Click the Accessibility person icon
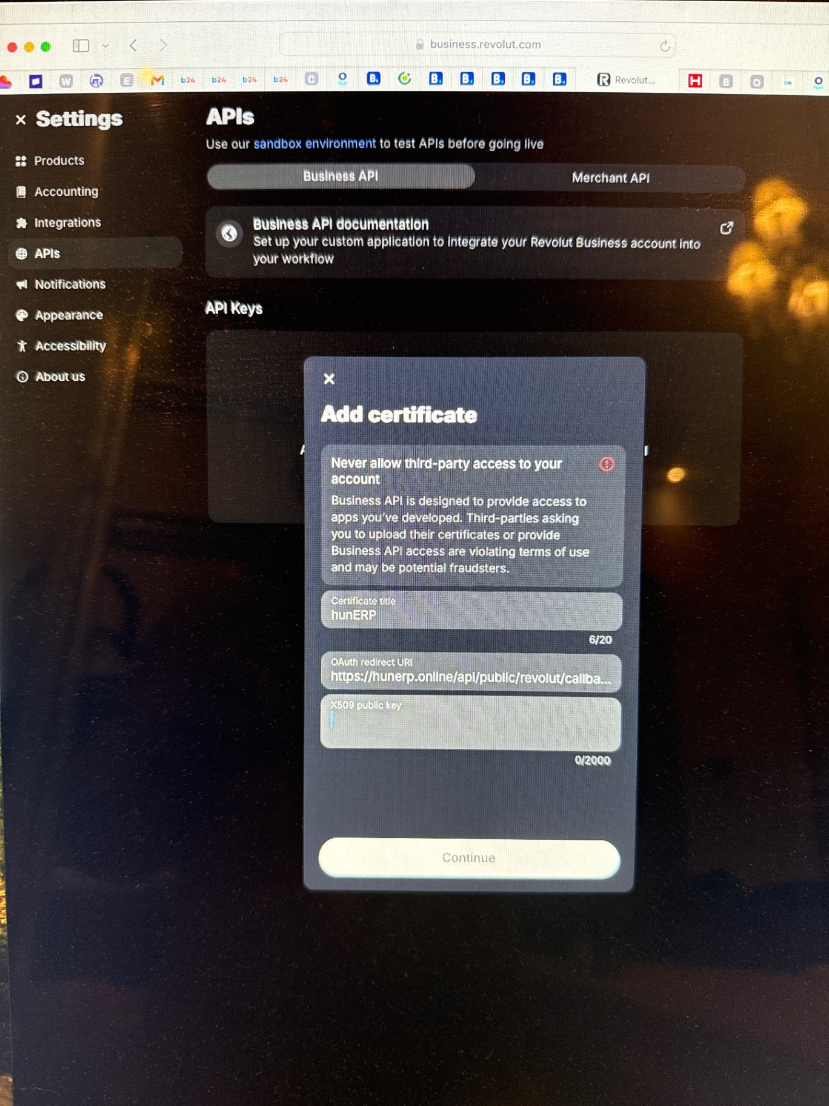This screenshot has height=1106, width=829. click(x=22, y=346)
